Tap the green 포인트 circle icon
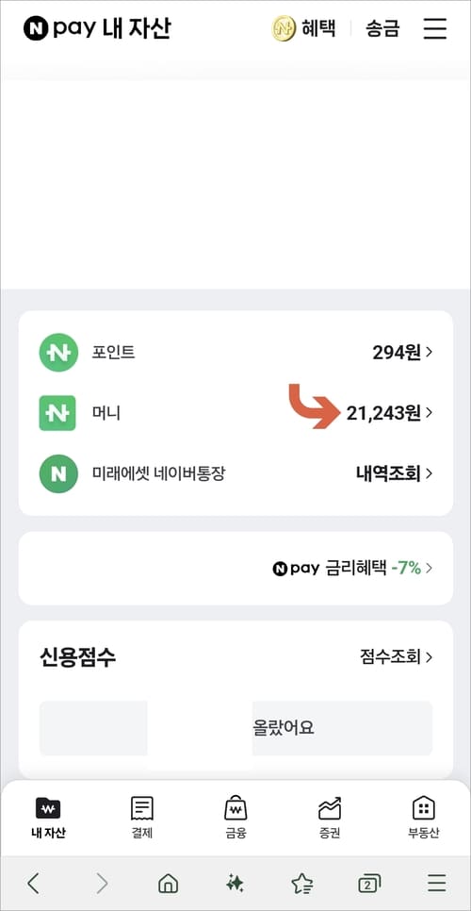Viewport: 471px width, 911px height. pyautogui.click(x=58, y=352)
